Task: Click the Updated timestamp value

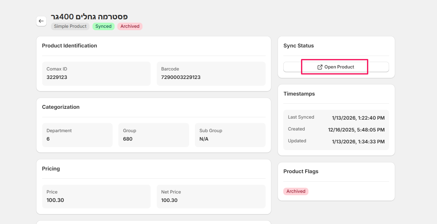Action: pyautogui.click(x=358, y=142)
